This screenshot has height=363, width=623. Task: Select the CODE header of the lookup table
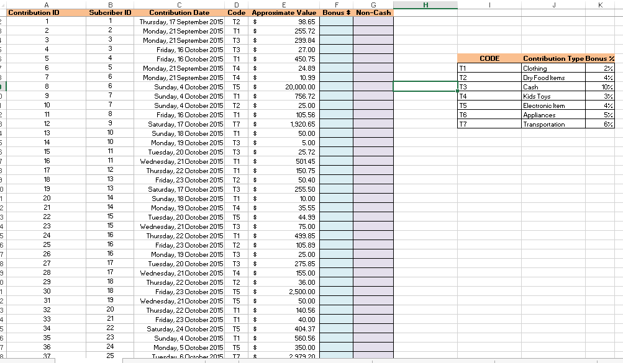[x=489, y=58]
